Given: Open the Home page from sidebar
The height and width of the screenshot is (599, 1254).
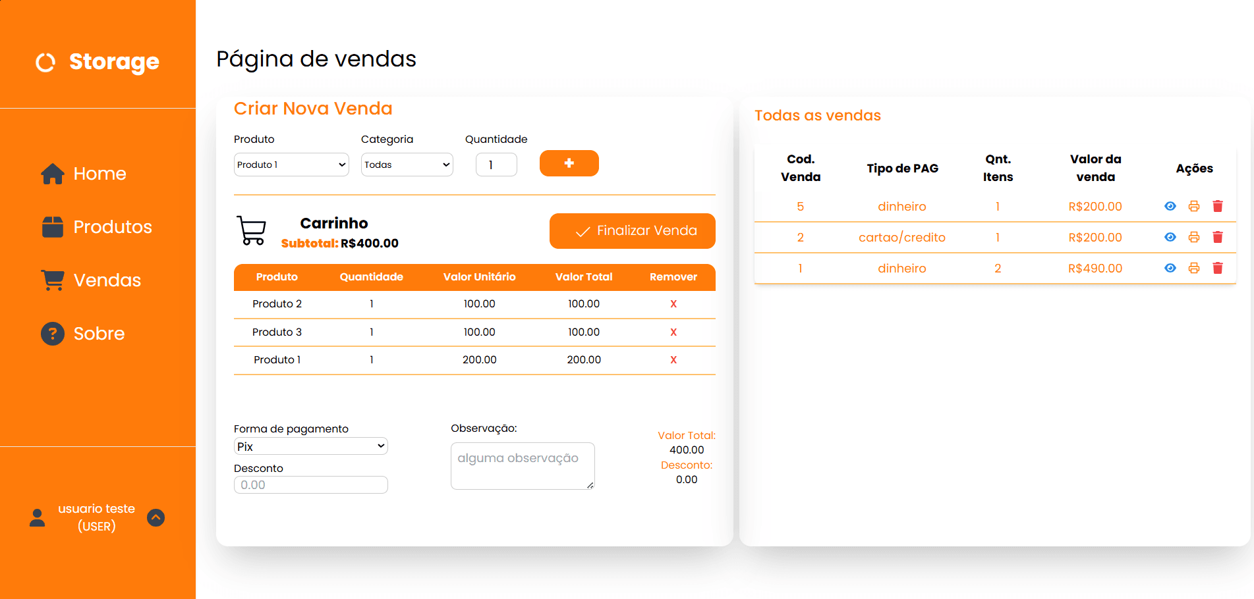Looking at the screenshot, I should (x=84, y=174).
